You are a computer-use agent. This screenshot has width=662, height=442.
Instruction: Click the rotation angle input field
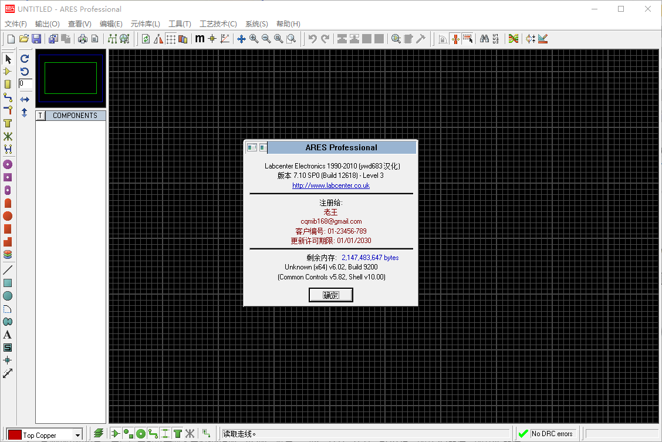coord(25,83)
